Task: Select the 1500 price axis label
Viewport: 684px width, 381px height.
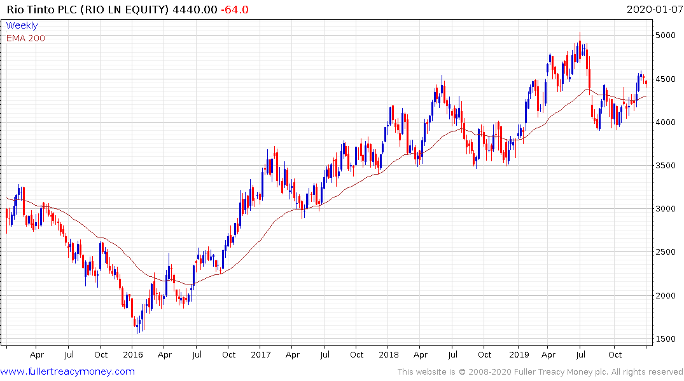Action: click(666, 338)
